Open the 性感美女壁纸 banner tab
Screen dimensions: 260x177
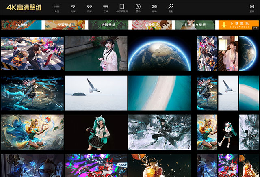click(195, 25)
